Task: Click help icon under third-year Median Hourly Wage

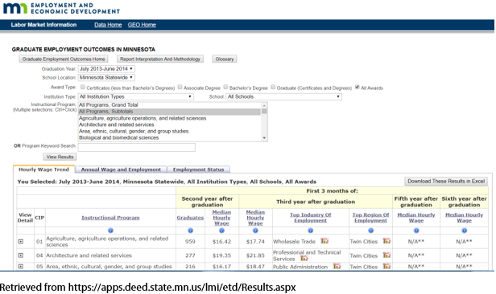Action: point(255,231)
